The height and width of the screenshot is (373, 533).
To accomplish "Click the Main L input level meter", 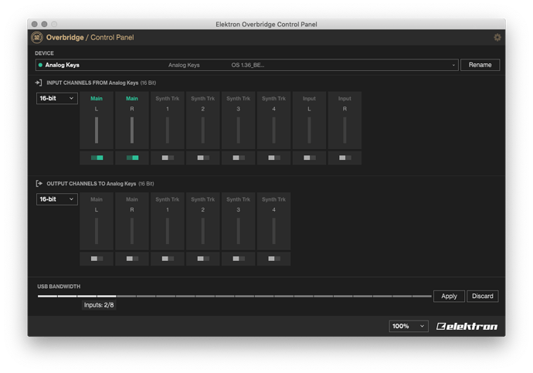I will 97,130.
